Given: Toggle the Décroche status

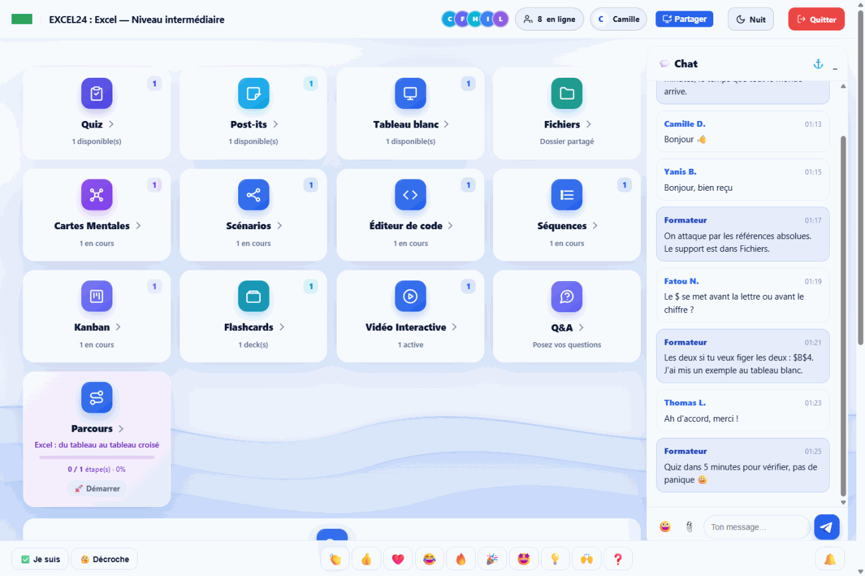Looking at the screenshot, I should pos(104,559).
